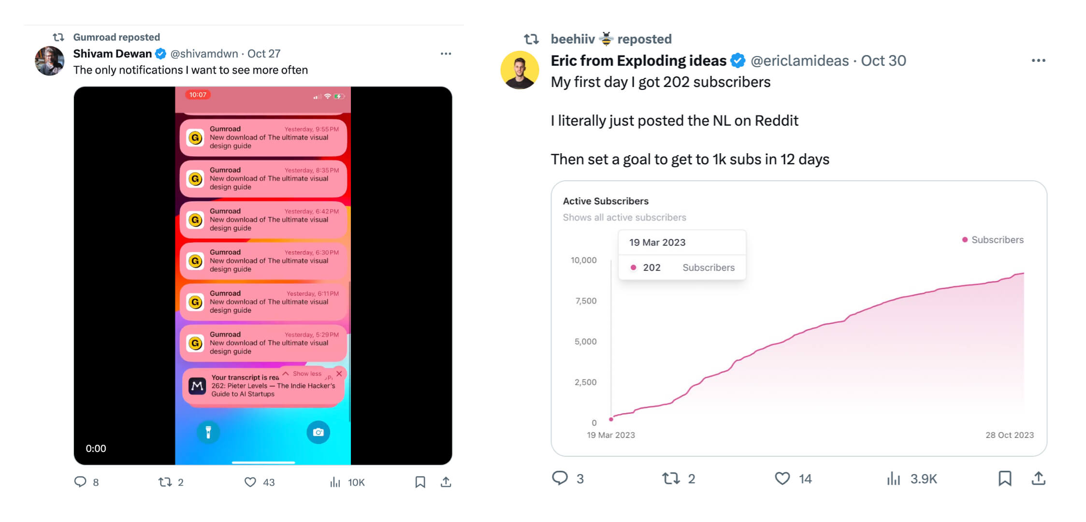Repost Eric's beehiiv subscribers tweet
The width and height of the screenshot is (1086, 522).
click(x=671, y=478)
